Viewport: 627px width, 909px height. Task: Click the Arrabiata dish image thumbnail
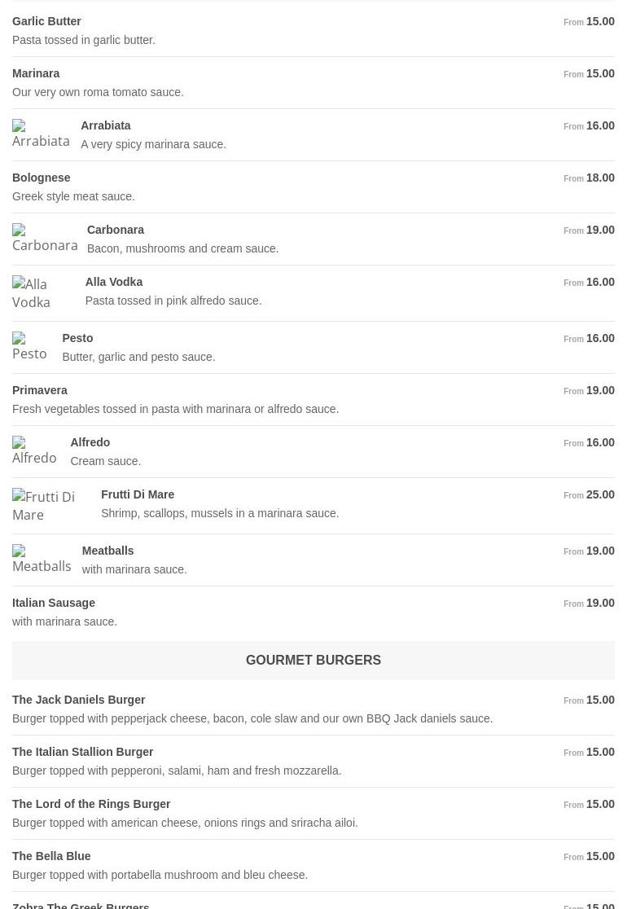pyautogui.click(x=41, y=134)
